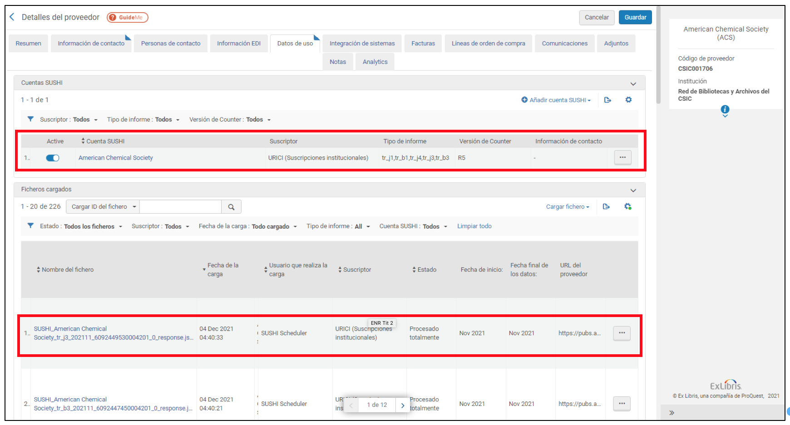Click export icon in Cuentas SUSHI section
790x425 pixels.
click(607, 100)
